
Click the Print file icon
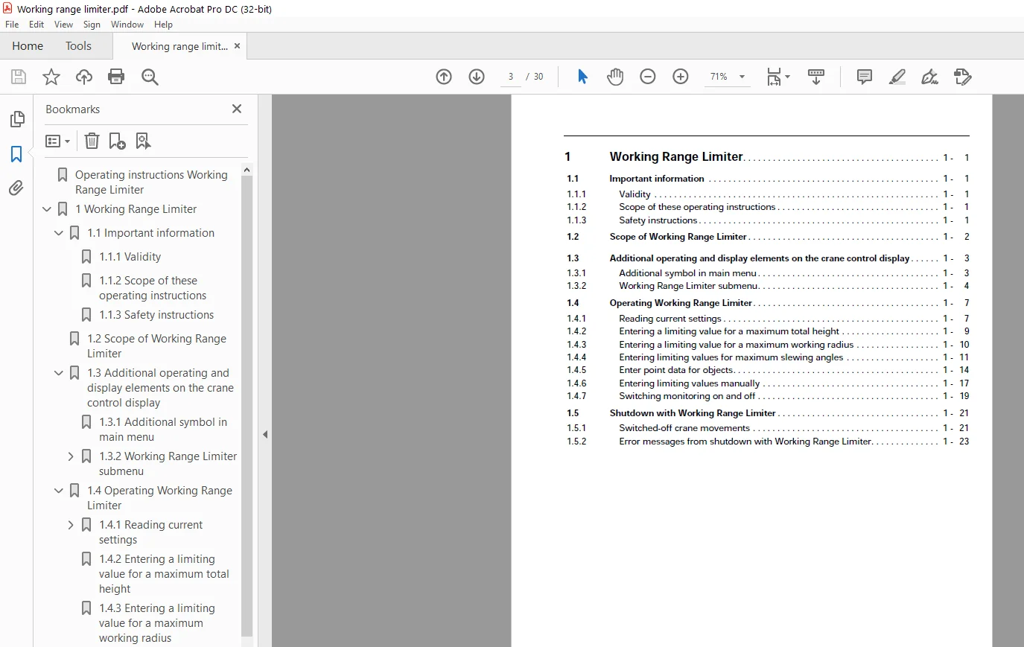[116, 77]
